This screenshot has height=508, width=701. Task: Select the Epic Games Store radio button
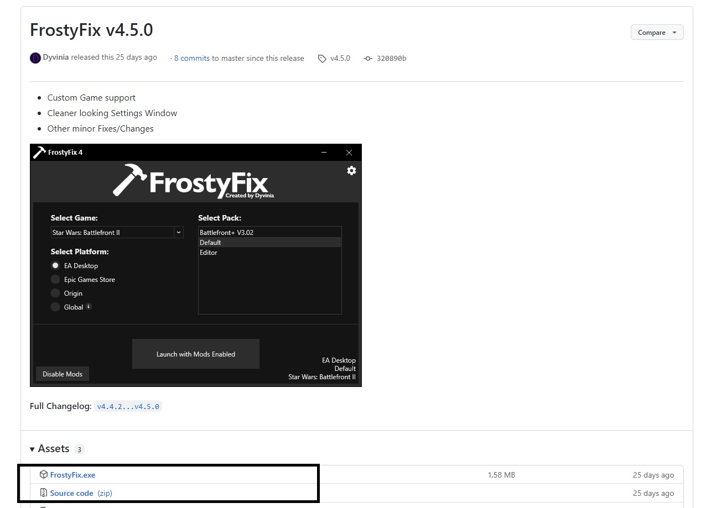(55, 280)
